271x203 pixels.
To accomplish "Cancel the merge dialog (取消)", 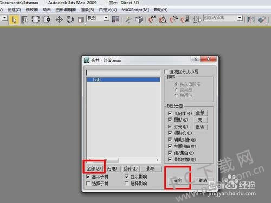I will click(203, 180).
